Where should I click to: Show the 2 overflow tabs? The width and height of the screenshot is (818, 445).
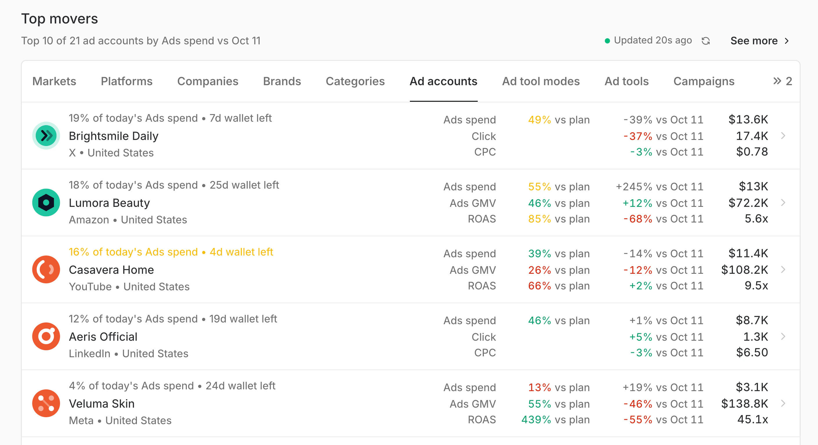click(x=782, y=81)
